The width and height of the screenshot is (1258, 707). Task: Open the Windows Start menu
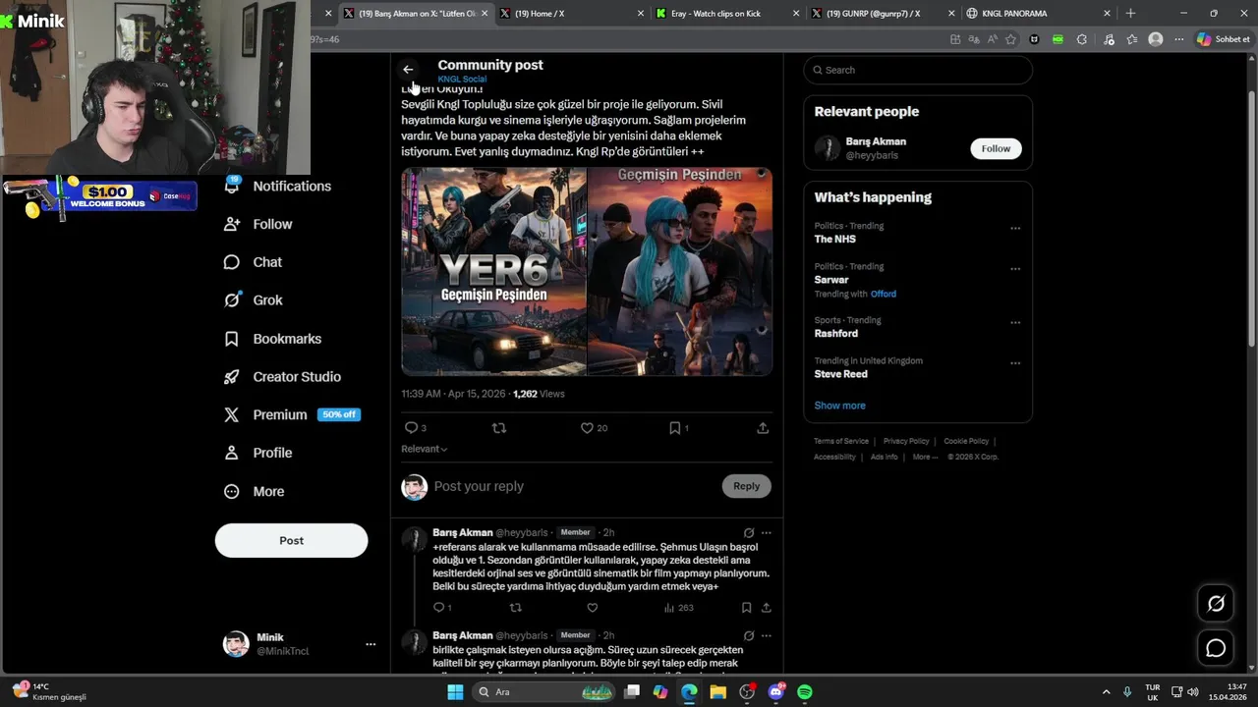455,692
